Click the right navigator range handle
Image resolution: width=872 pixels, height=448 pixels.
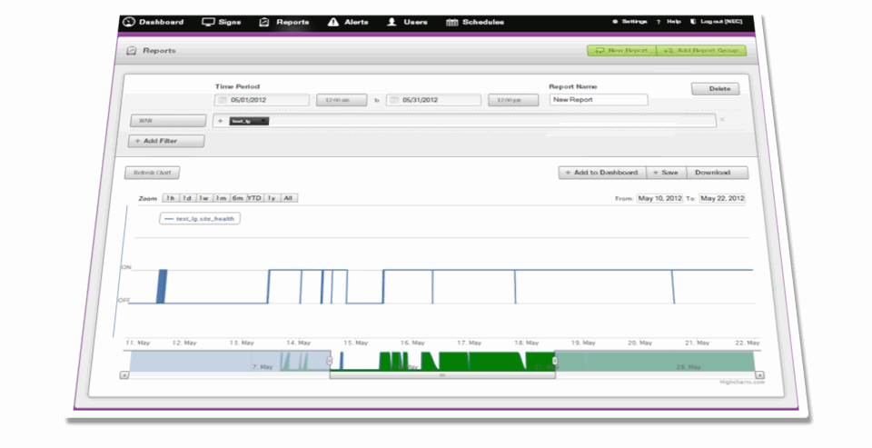click(x=554, y=361)
